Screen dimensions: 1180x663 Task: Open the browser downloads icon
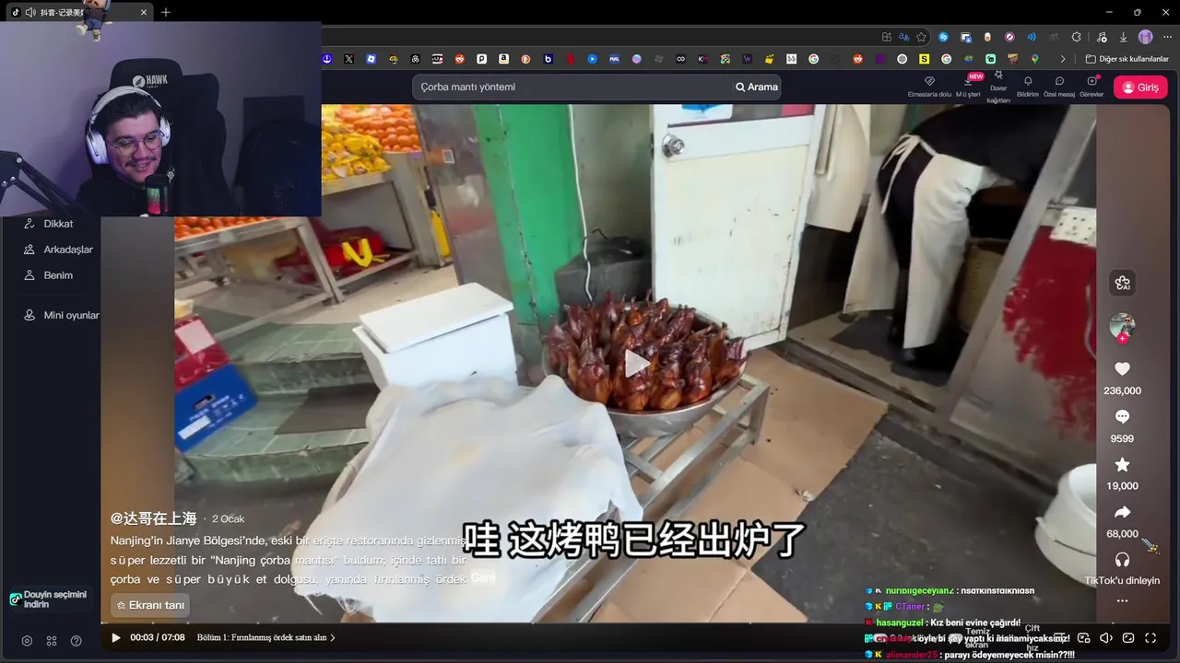pyautogui.click(x=1123, y=37)
